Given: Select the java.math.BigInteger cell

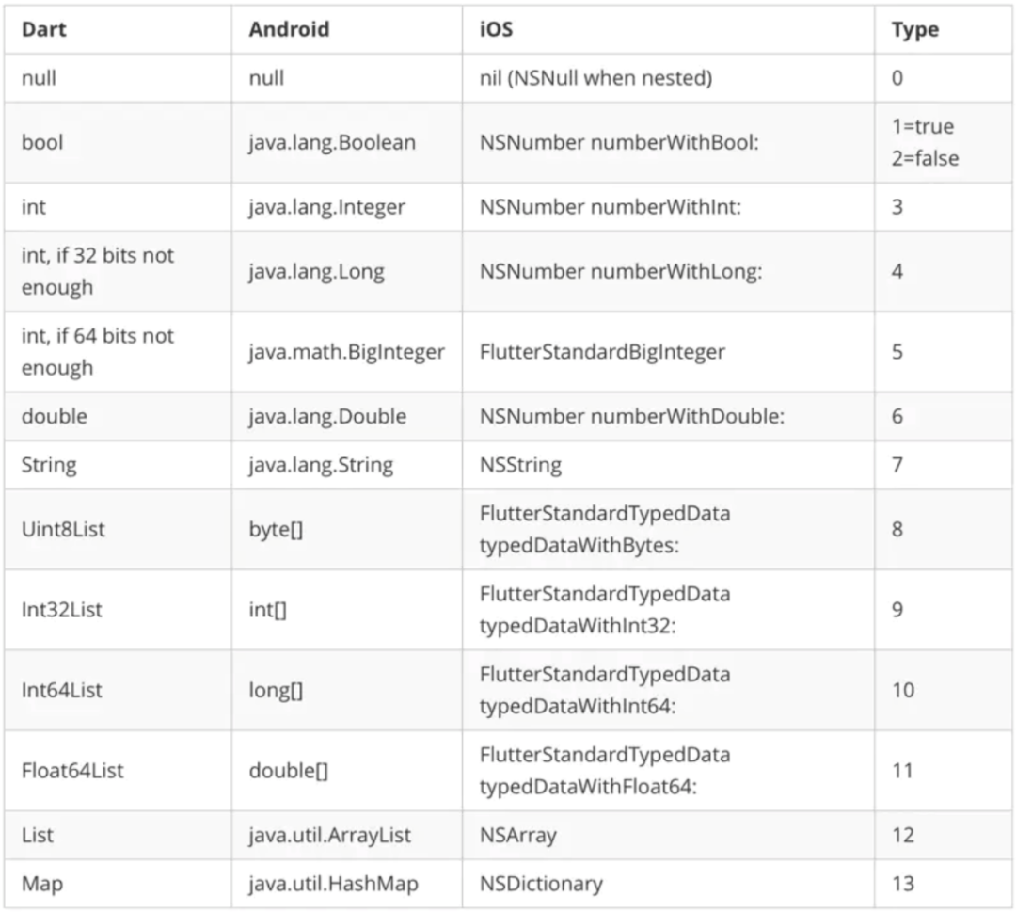Looking at the screenshot, I should 346,352.
